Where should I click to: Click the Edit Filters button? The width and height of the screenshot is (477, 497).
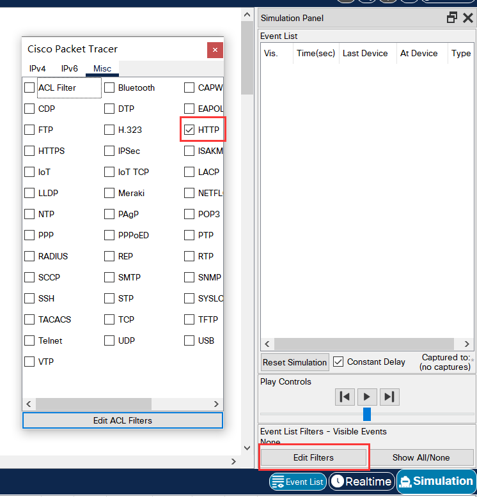pyautogui.click(x=313, y=457)
